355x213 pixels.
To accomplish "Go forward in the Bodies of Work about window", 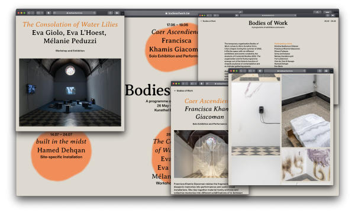I will click(211, 15).
